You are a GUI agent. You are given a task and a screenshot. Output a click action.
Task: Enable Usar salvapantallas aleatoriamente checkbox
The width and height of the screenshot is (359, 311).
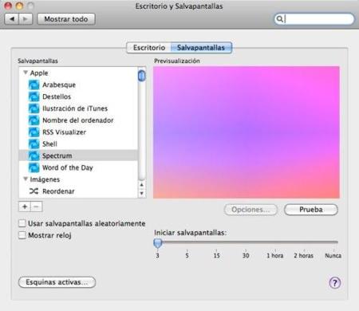(x=22, y=223)
